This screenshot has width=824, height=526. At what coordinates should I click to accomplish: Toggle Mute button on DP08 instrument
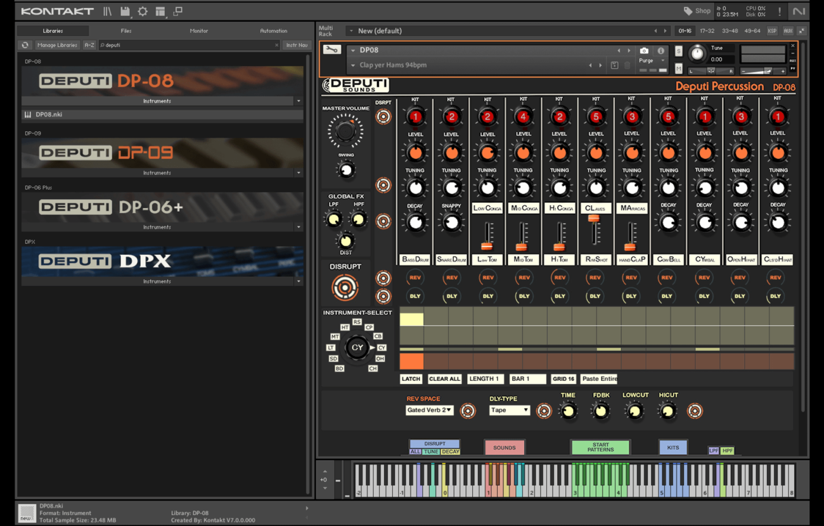tap(679, 68)
